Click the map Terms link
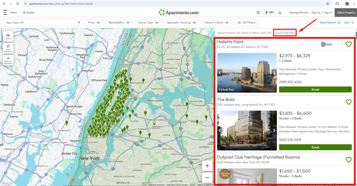357x186 pixels. point(192,185)
